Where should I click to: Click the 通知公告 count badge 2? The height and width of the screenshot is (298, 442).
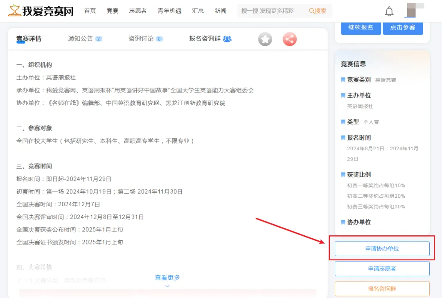click(99, 39)
